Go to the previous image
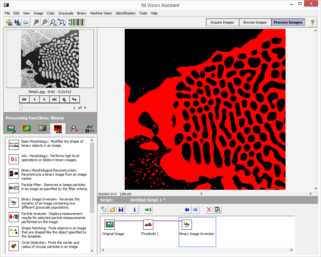This screenshot has height=257, width=321. pyautogui.click(x=35, y=100)
